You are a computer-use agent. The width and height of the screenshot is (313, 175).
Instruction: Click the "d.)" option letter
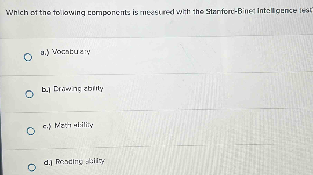pyautogui.click(x=49, y=162)
